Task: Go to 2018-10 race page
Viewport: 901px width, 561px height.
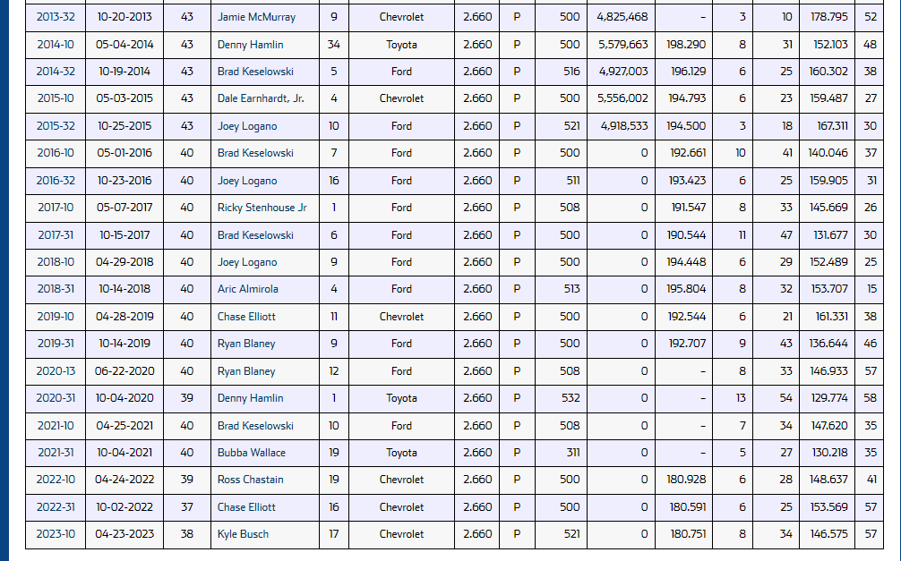Action: [x=56, y=262]
